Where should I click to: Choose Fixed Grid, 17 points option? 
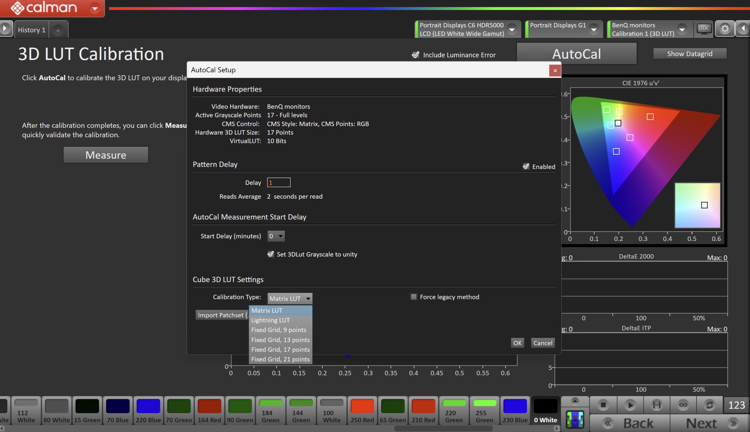click(x=280, y=350)
